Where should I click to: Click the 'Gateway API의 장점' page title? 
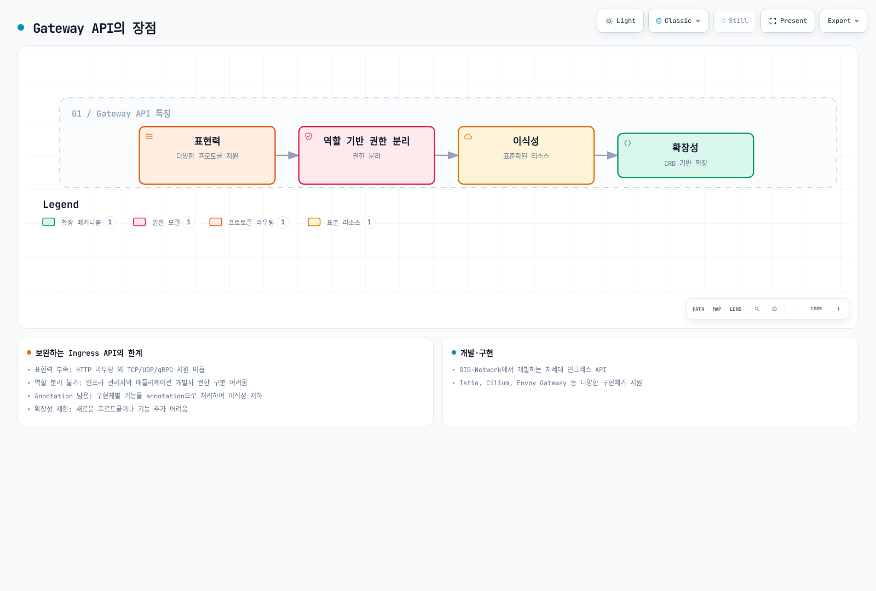[95, 28]
